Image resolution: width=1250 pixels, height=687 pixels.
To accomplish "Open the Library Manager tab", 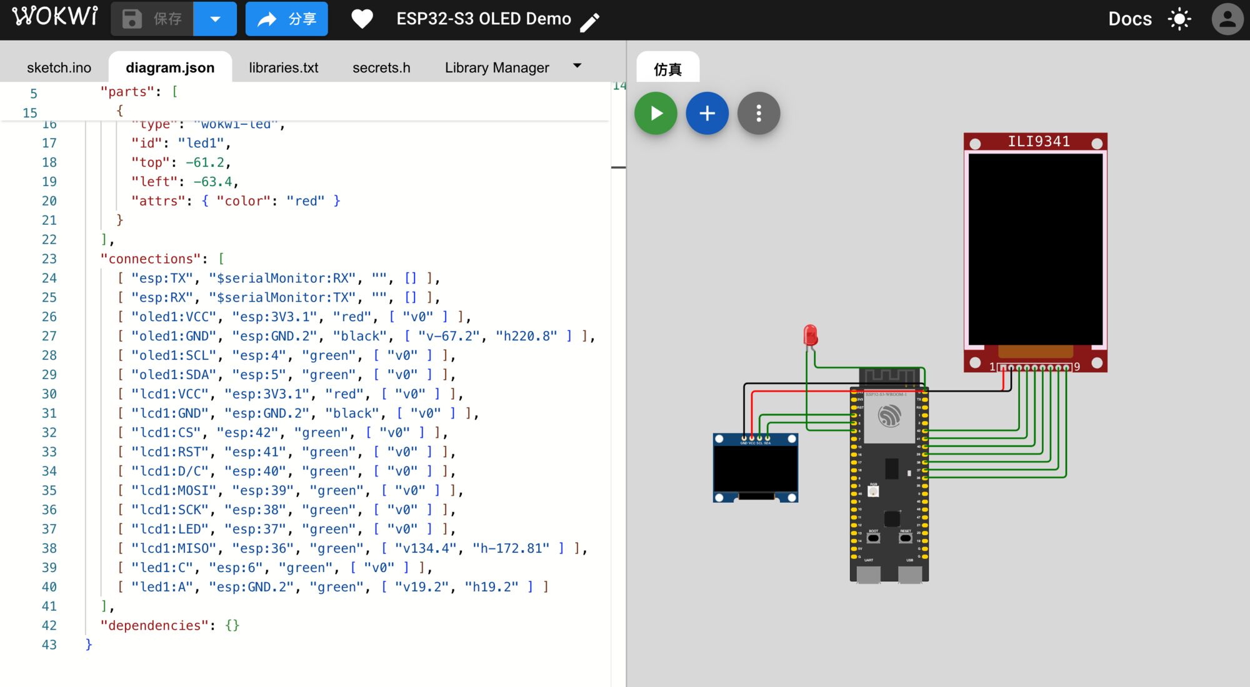I will tap(496, 67).
